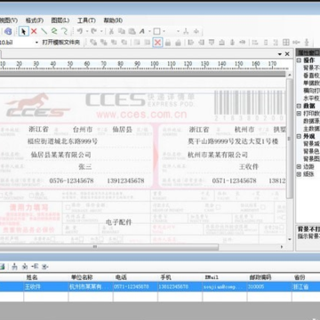Click the horizontal scrollbar below the canvas
Viewport: 320px width, 320px height.
tap(109, 247)
